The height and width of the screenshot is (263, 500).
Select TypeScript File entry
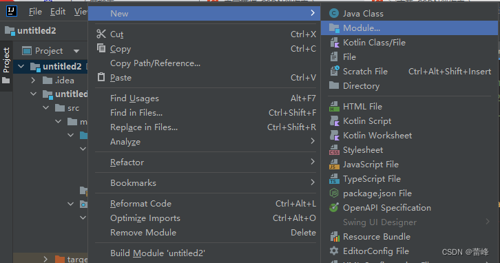click(409, 179)
